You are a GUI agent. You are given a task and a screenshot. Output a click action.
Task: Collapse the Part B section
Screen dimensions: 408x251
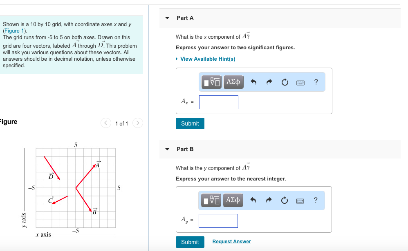[x=167, y=149]
